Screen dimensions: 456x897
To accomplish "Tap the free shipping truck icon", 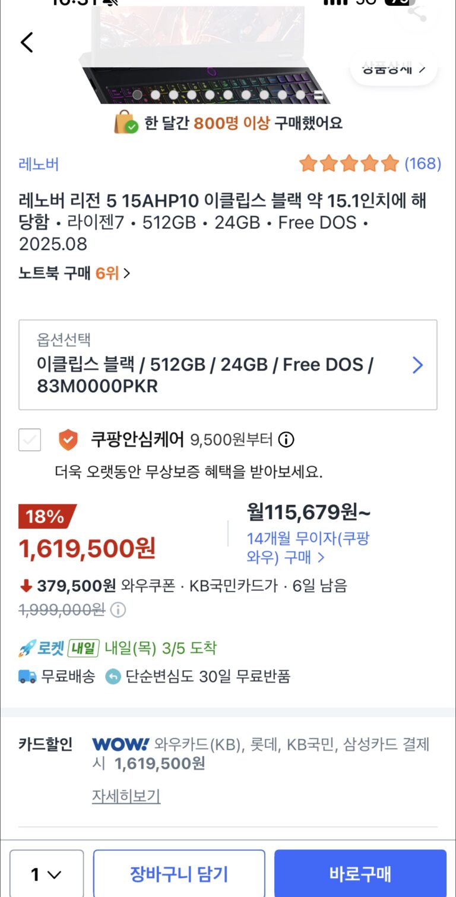I will (x=27, y=676).
